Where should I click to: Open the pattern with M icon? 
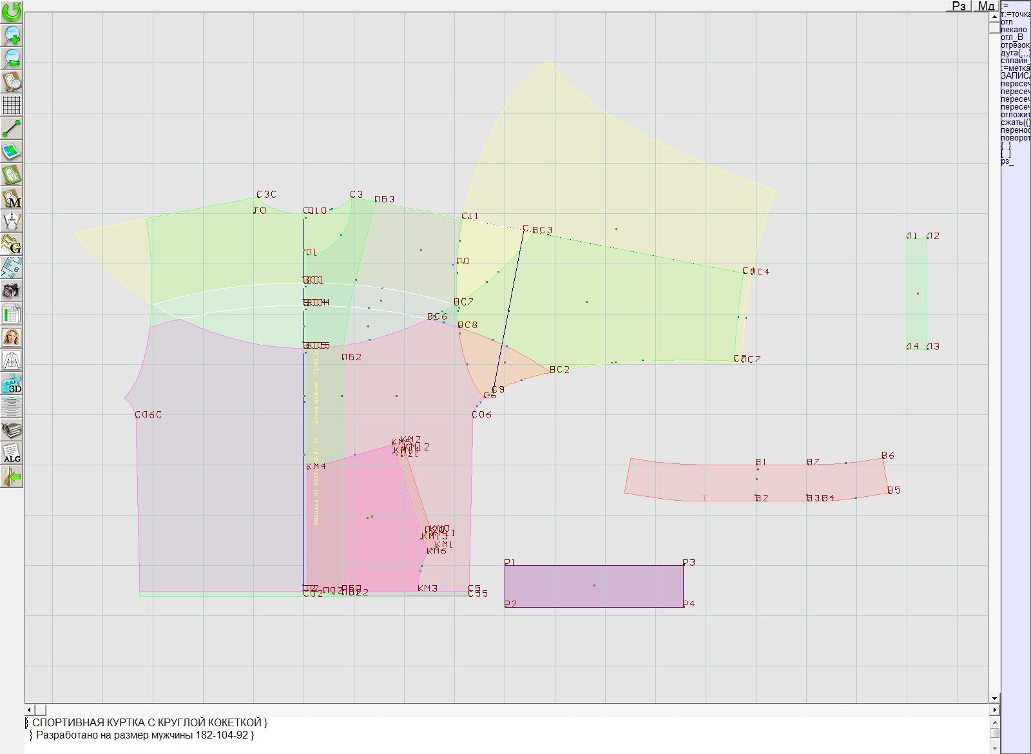(x=12, y=198)
